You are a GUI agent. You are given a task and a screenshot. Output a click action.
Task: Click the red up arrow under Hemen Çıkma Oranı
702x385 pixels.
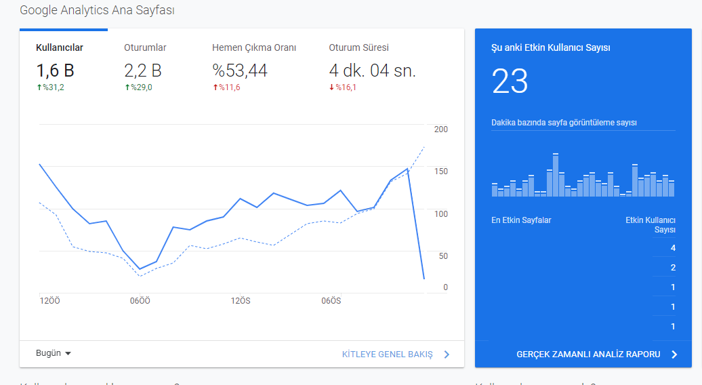pos(215,87)
